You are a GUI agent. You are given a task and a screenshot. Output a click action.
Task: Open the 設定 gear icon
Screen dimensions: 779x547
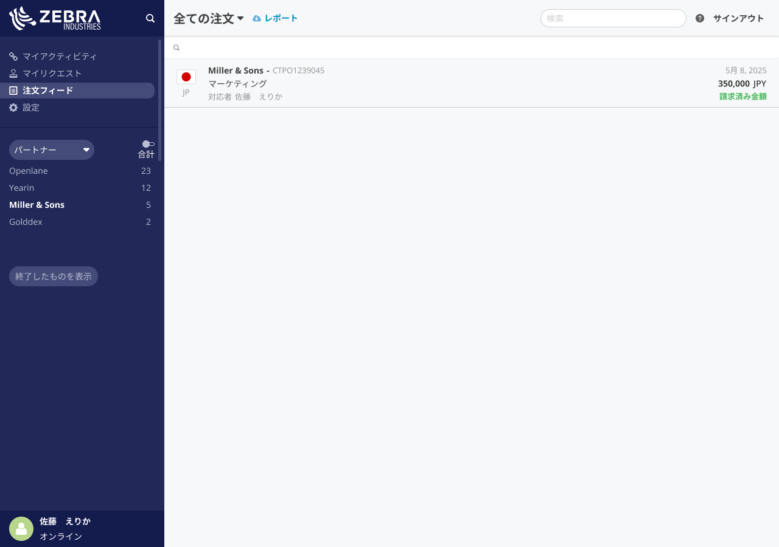(x=13, y=107)
